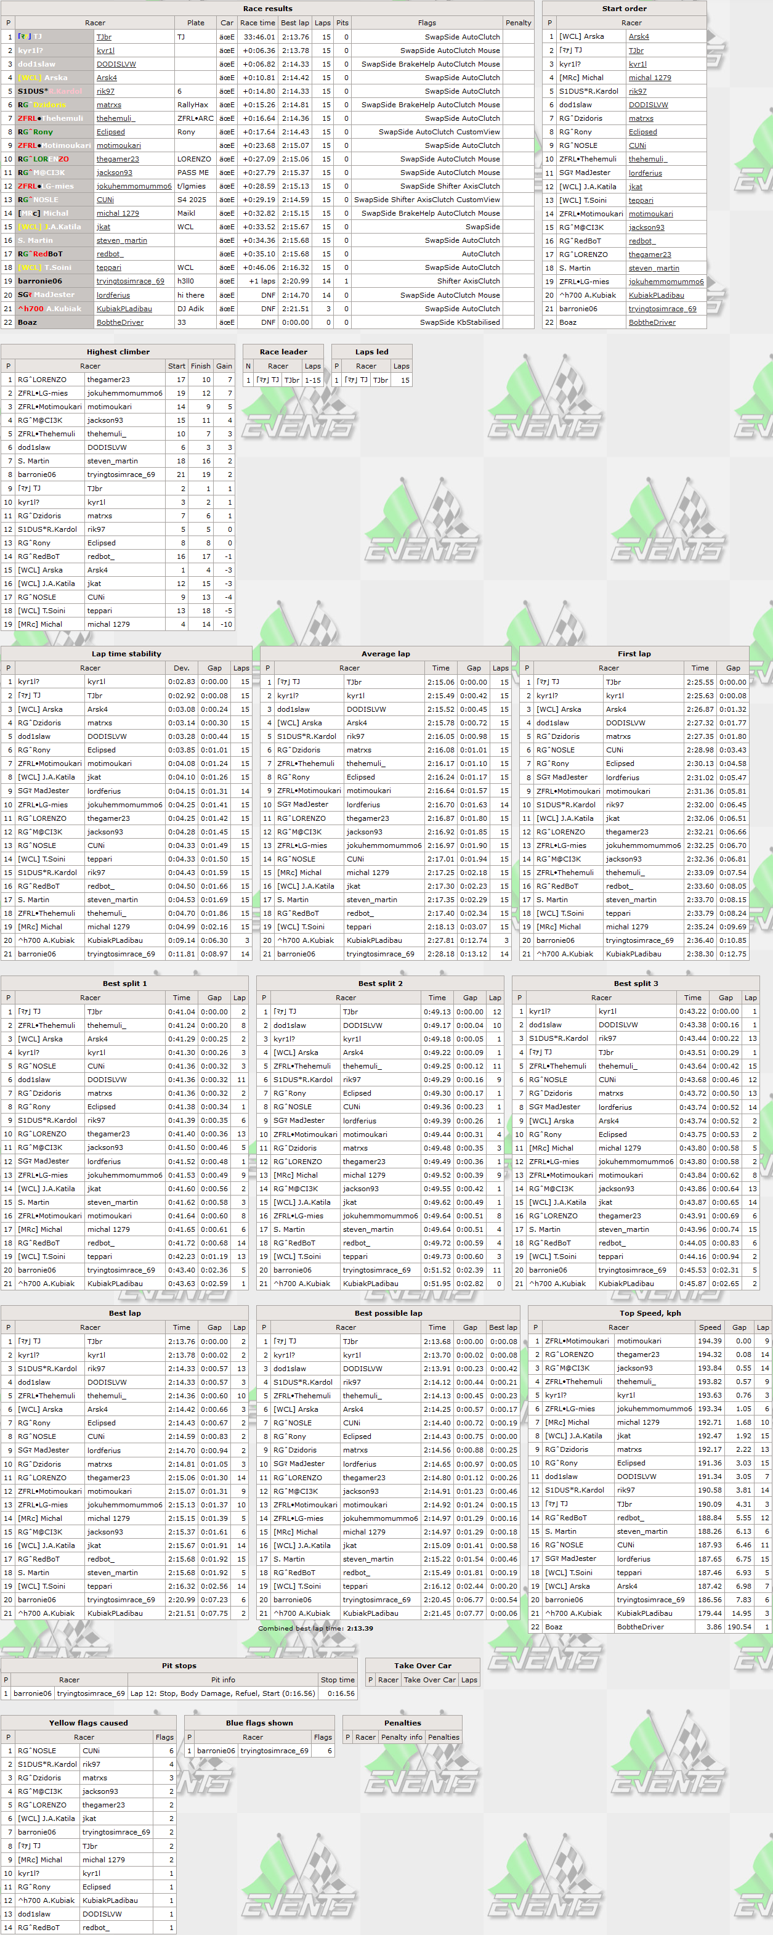Click CUNi link in Start order table
Screen dimensions: 773x1935
[637, 145]
